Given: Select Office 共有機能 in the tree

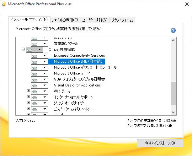Looking at the screenshot, I should coord(62,49).
